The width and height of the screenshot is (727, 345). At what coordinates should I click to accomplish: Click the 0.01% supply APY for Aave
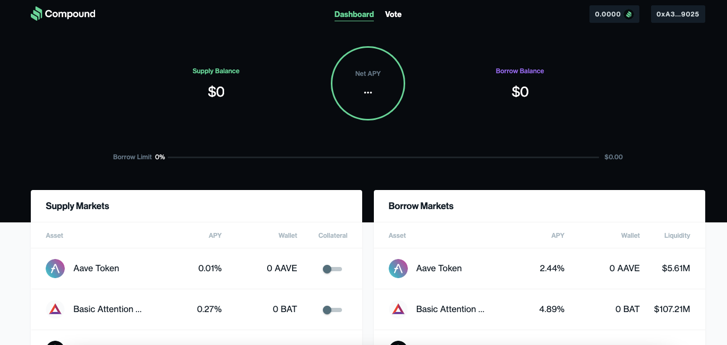210,269
